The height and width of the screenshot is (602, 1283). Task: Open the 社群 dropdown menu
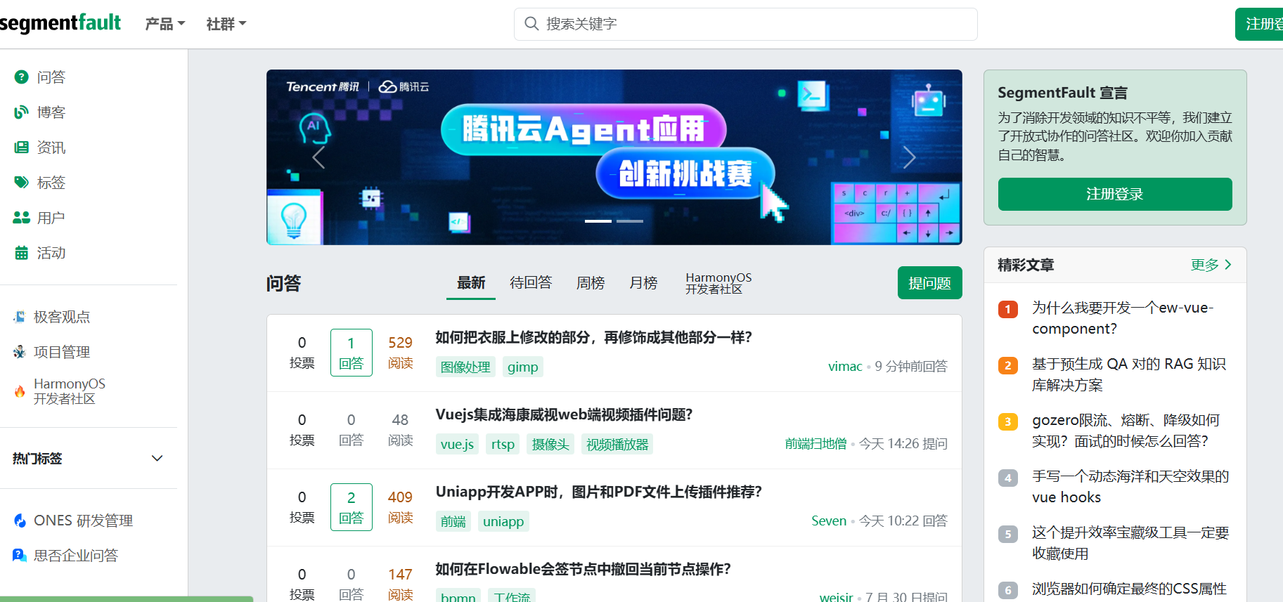point(226,24)
